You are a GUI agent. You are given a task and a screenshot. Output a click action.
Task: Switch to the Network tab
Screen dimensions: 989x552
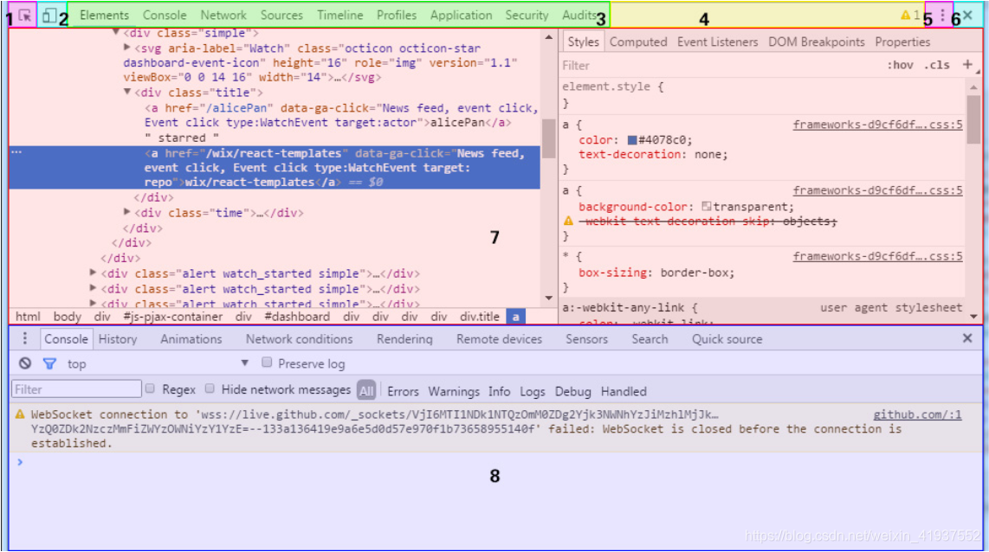coord(223,15)
